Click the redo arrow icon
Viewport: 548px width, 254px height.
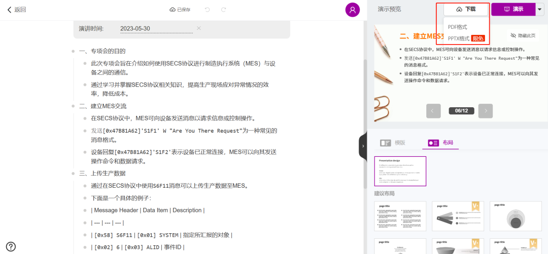click(x=223, y=10)
